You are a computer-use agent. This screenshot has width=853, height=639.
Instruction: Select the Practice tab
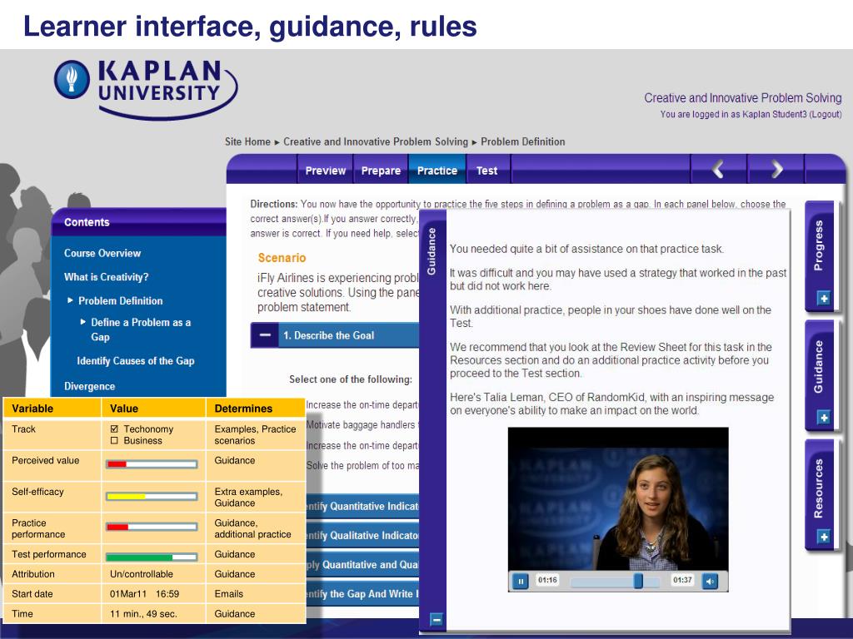click(x=436, y=170)
